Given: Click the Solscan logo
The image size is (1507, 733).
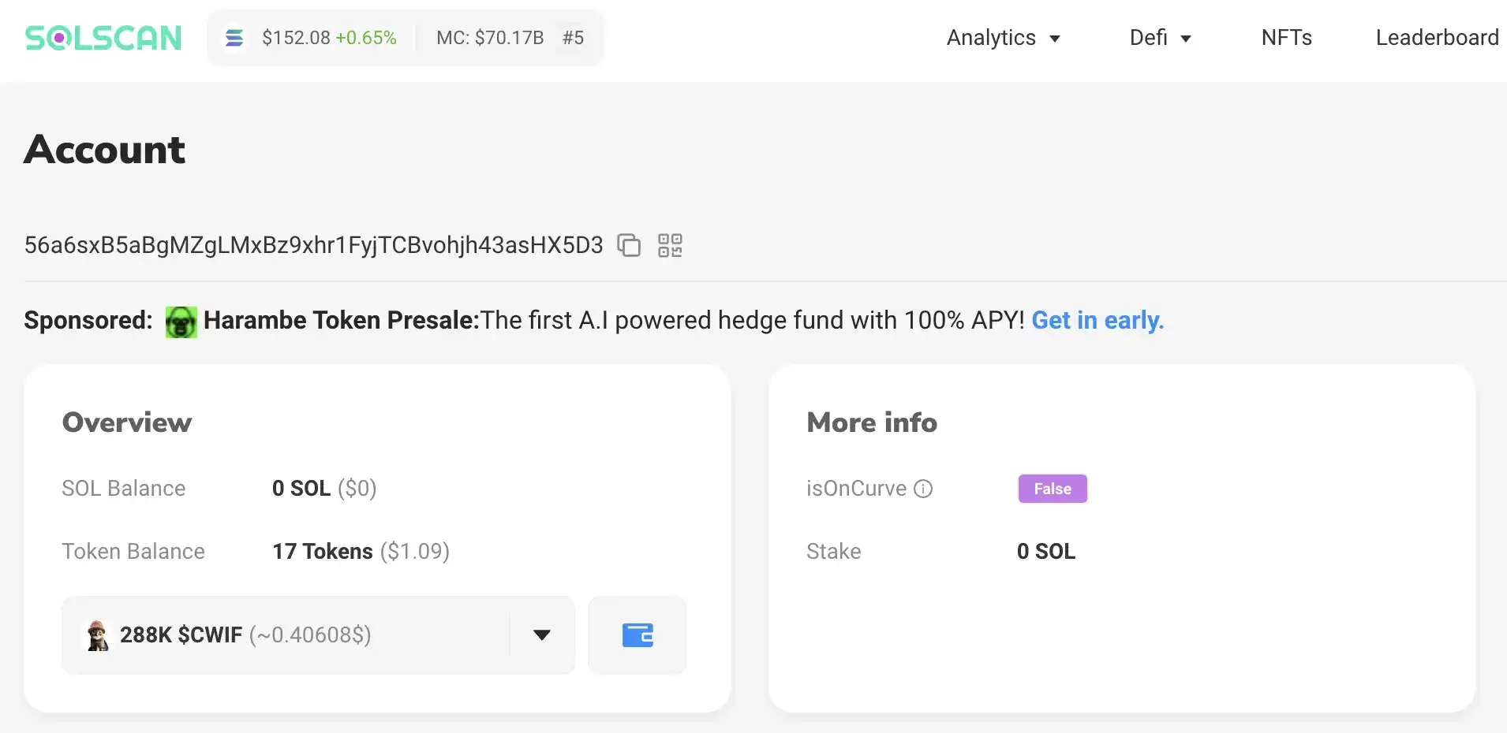Looking at the screenshot, I should click(x=103, y=38).
